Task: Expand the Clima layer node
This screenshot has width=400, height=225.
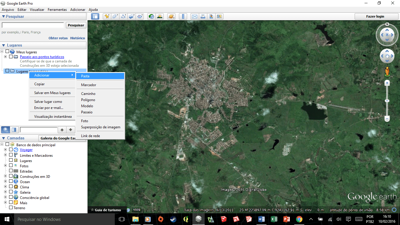Action: point(5,187)
